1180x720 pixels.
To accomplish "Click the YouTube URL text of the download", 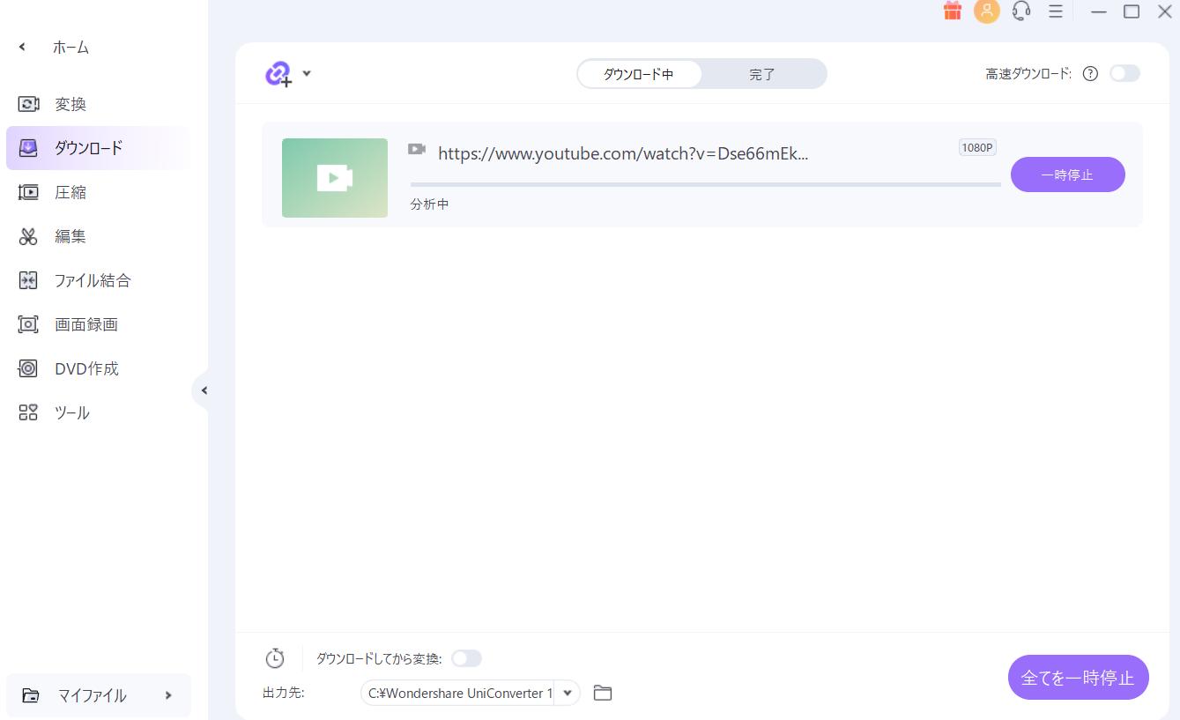I will tap(623, 153).
